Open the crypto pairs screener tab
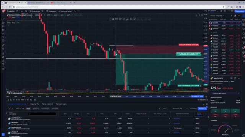245x137 pixels. (x=17, y=104)
